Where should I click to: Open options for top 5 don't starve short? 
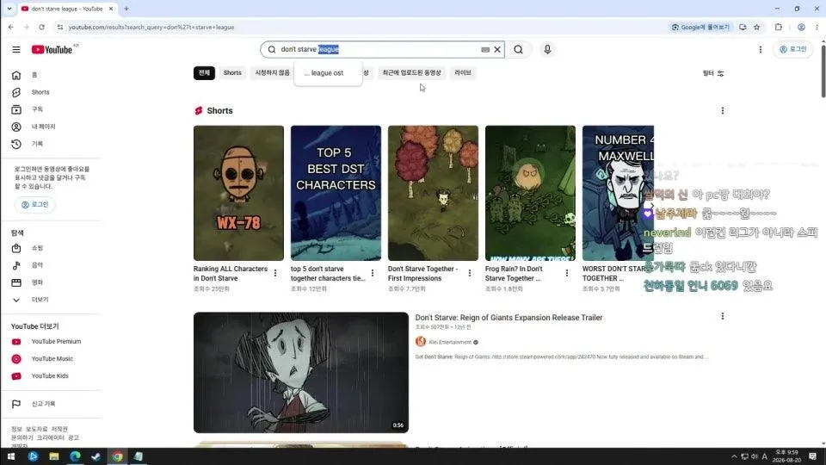tap(373, 273)
